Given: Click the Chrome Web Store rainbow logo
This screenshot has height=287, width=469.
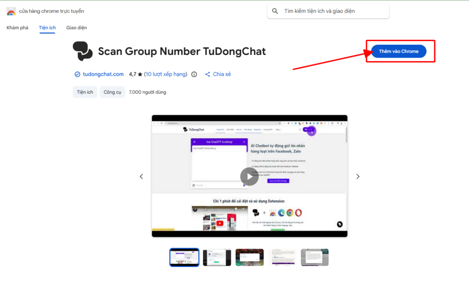Looking at the screenshot, I should pos(11,11).
